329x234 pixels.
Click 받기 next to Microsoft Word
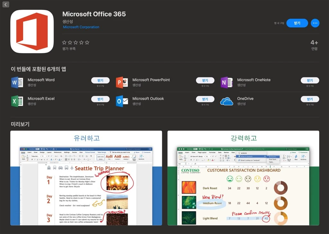pos(101,80)
